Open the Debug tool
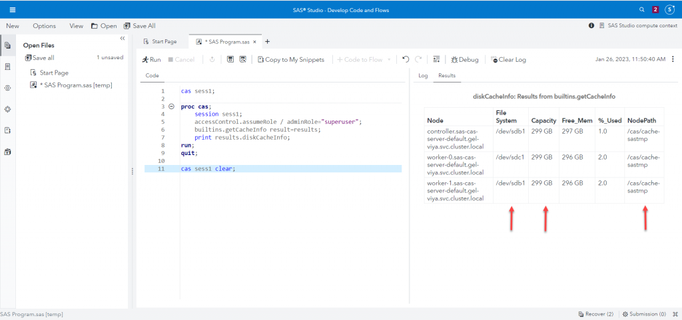Screen dimensions: 682x320 (x=464, y=59)
